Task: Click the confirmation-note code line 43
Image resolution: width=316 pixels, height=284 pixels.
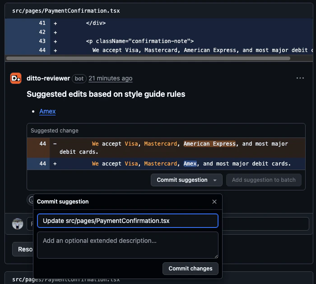Action: coord(140,41)
